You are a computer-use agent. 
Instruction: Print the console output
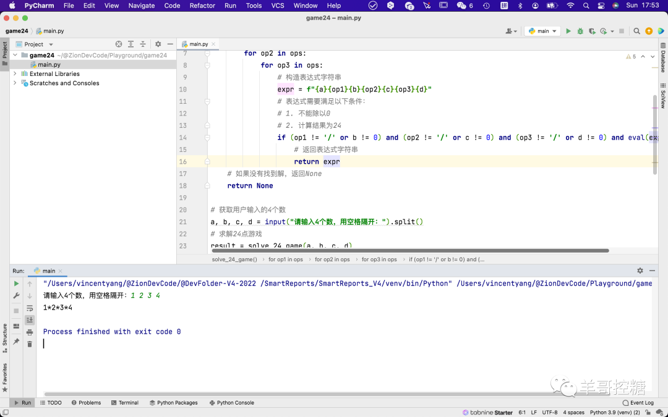click(30, 332)
